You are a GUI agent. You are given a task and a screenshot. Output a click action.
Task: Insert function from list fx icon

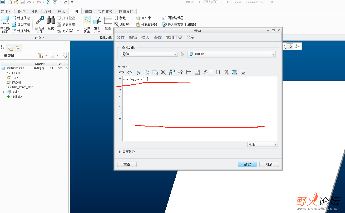point(206,72)
